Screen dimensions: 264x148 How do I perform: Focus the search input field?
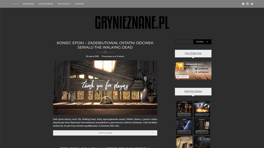click(184, 42)
